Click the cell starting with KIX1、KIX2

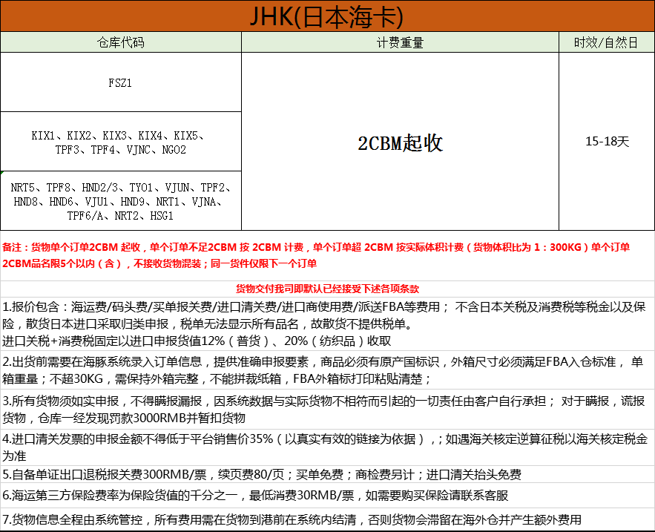121,142
